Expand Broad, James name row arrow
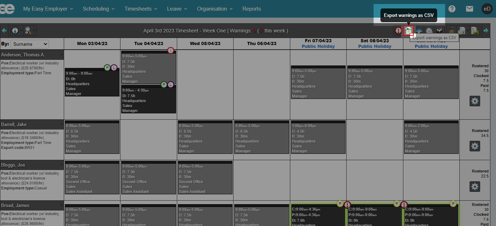The image size is (496, 226). 61,206
